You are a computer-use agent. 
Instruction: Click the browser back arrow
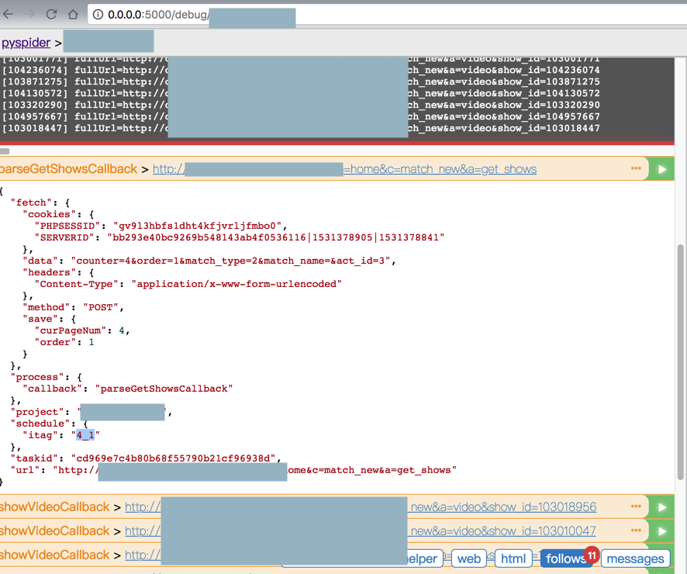click(x=8, y=15)
